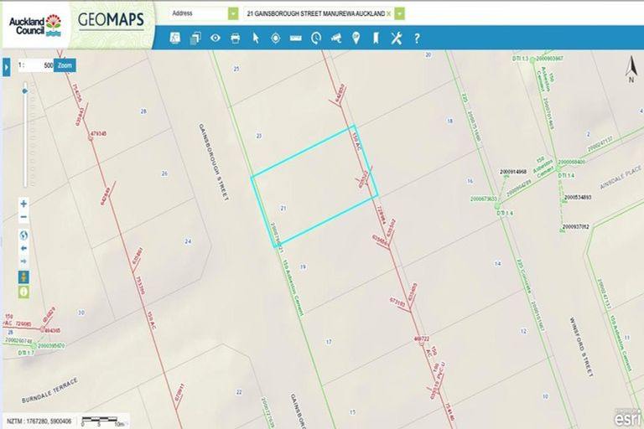The width and height of the screenshot is (644, 429).
Task: Clear the Gainsborough Street search text
Action: [x=389, y=14]
